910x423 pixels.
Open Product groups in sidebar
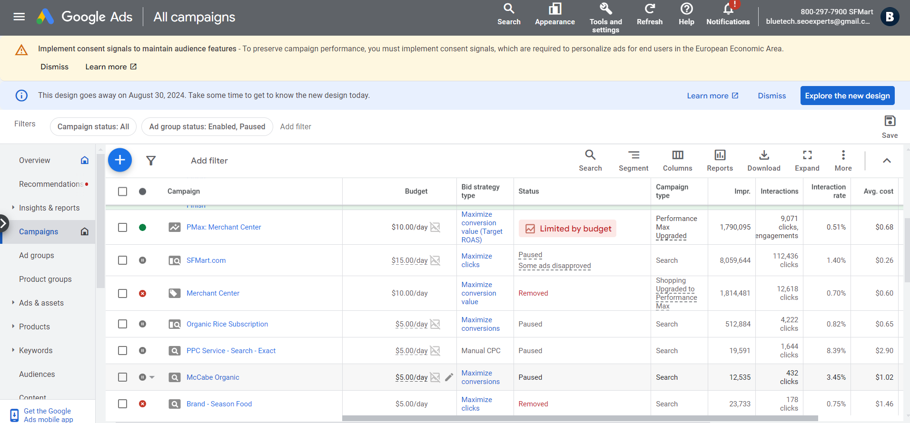(x=45, y=279)
